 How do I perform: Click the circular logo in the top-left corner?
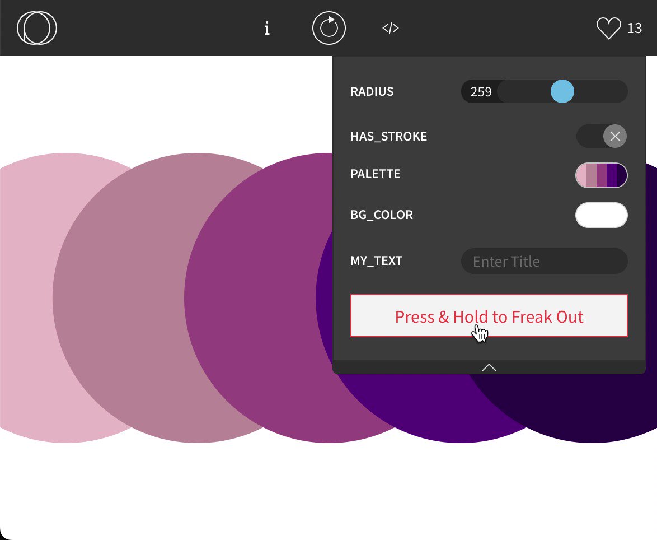(36, 27)
